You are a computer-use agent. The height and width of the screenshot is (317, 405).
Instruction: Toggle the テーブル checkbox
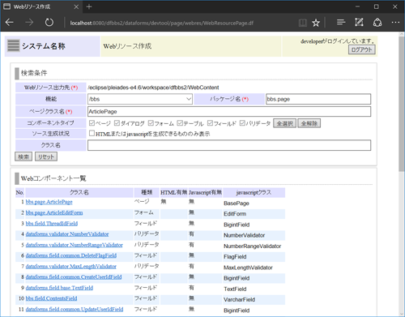(x=180, y=123)
